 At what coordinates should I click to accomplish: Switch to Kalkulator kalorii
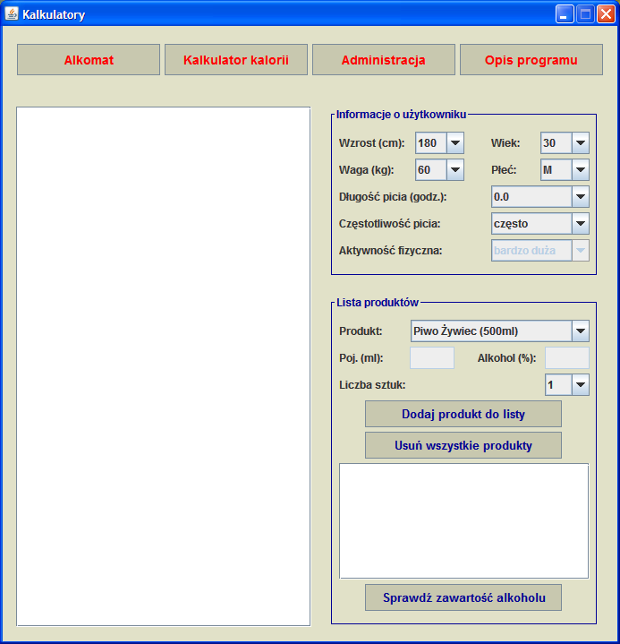point(236,60)
